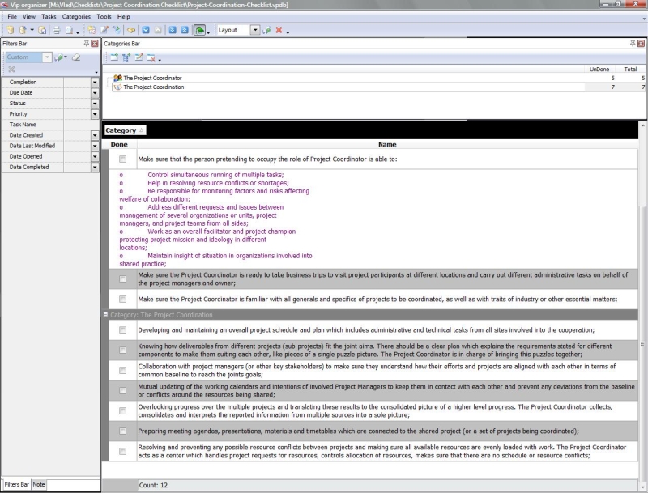Expand the Priority filter dropdown
Screen dimensions: 648x493
coord(95,114)
